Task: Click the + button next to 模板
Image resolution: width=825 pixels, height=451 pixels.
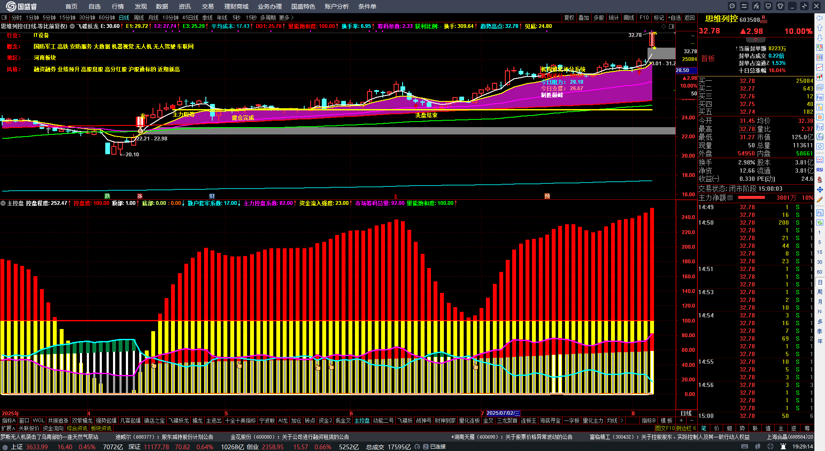Action: (x=681, y=421)
